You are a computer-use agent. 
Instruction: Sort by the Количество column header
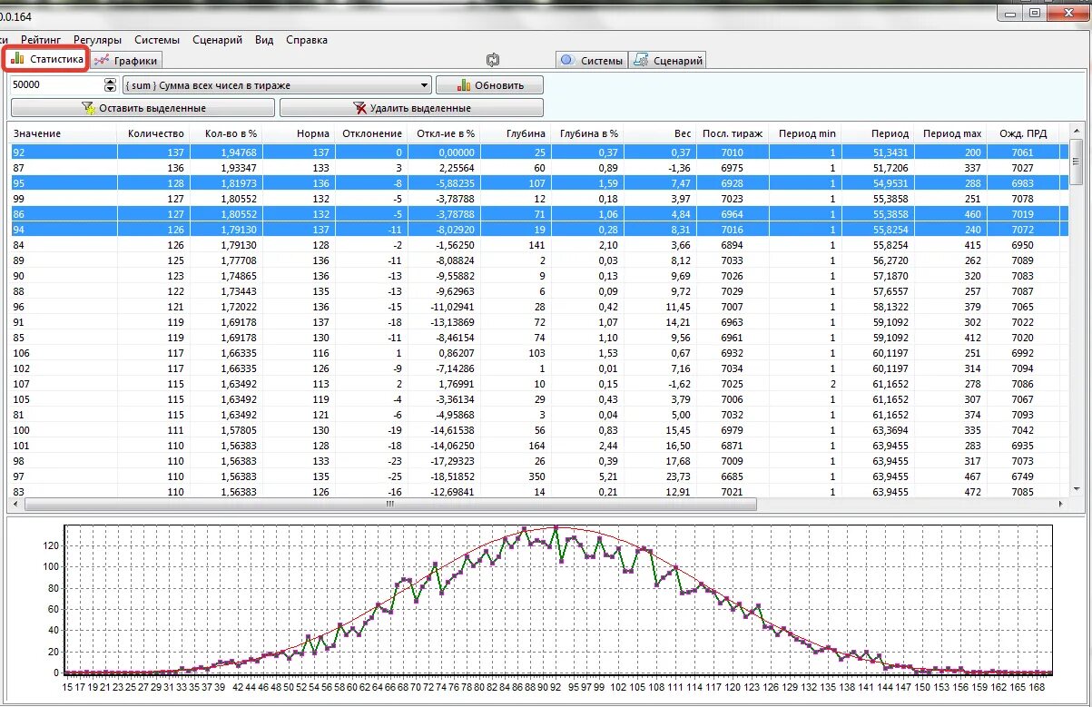pyautogui.click(x=155, y=133)
